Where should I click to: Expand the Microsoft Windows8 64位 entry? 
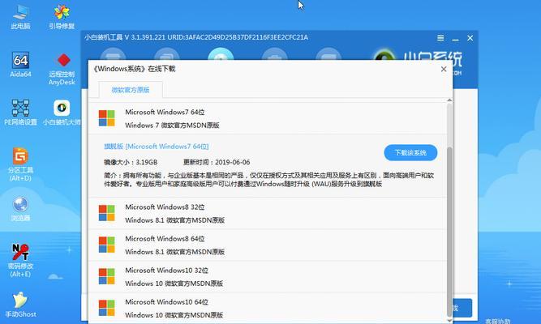[x=268, y=245]
